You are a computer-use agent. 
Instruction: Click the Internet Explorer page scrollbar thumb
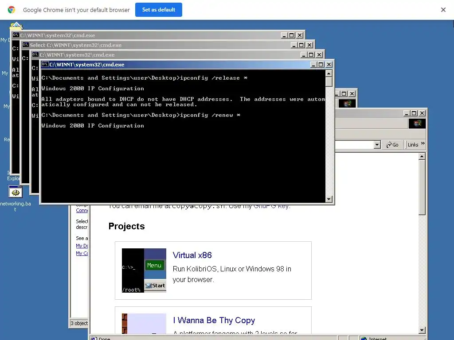(422, 187)
